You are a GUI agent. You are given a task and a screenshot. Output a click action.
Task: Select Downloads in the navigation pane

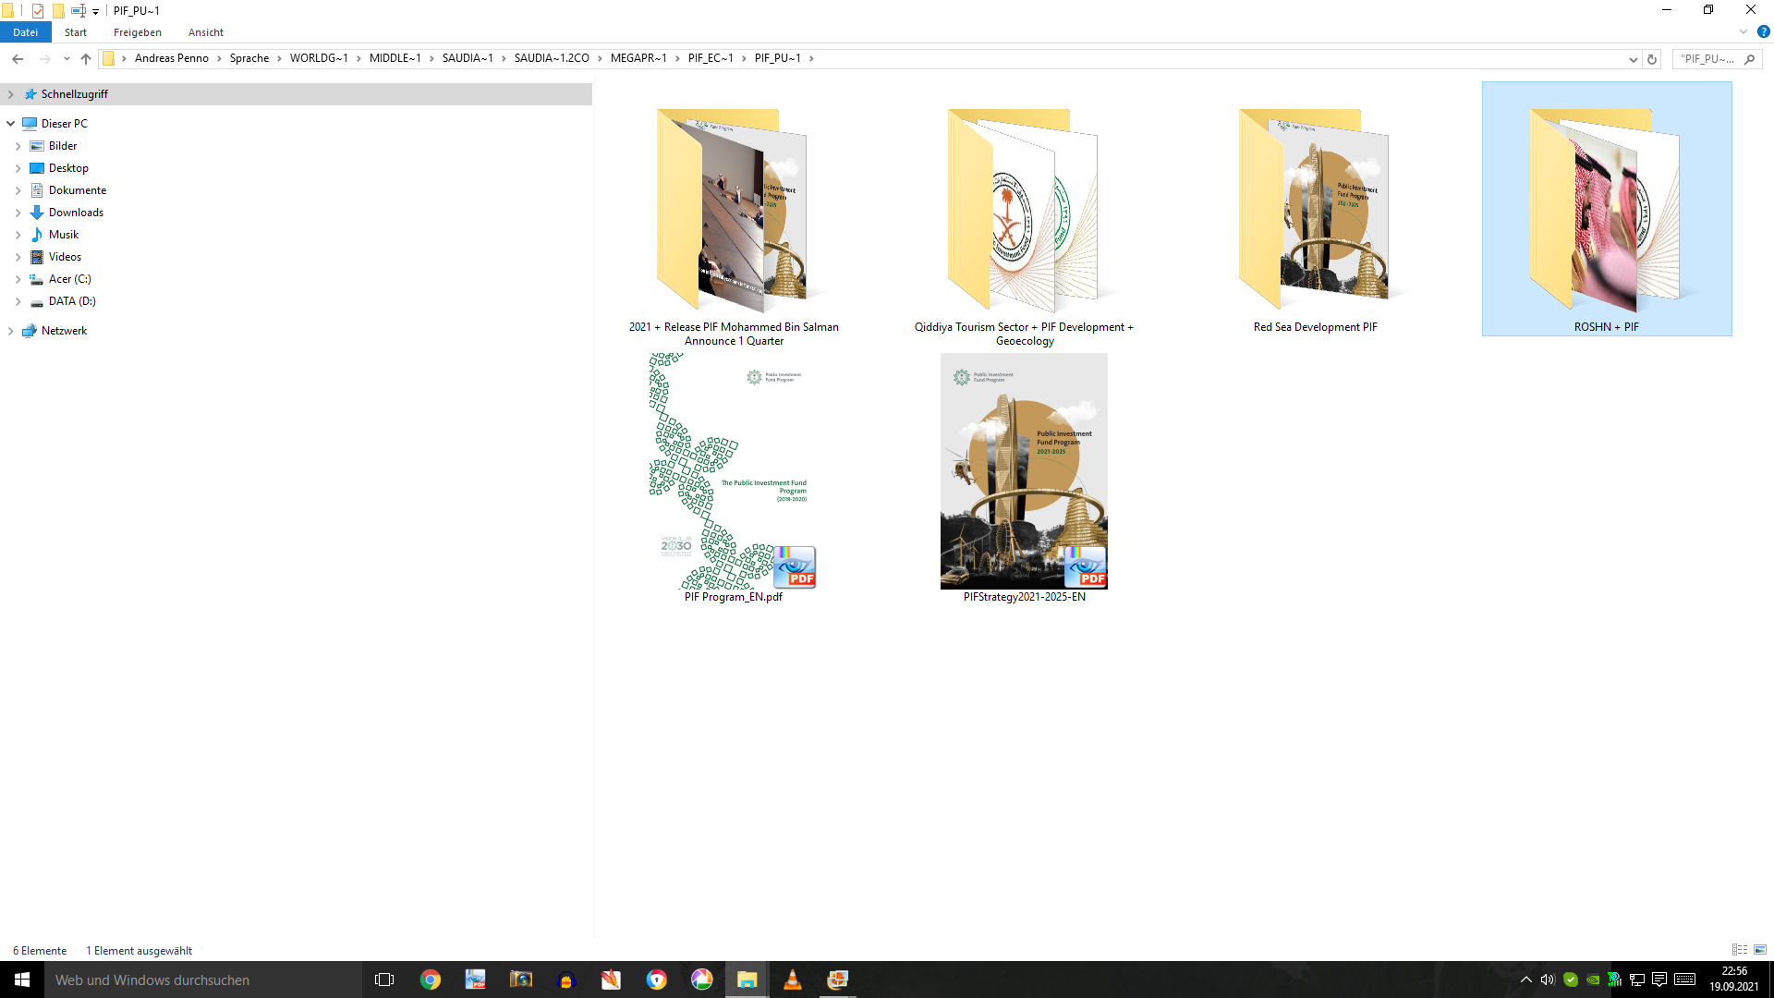(76, 213)
